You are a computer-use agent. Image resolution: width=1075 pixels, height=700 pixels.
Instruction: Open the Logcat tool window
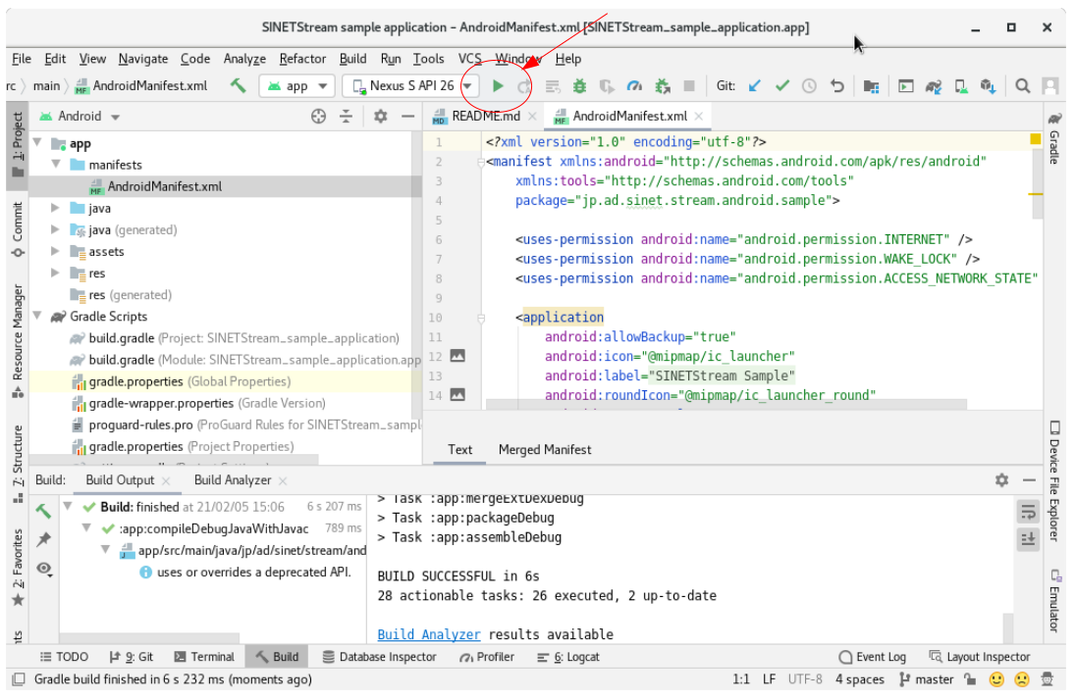(568, 657)
